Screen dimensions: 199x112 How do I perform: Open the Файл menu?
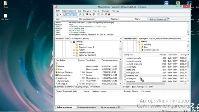[x=58, y=11]
